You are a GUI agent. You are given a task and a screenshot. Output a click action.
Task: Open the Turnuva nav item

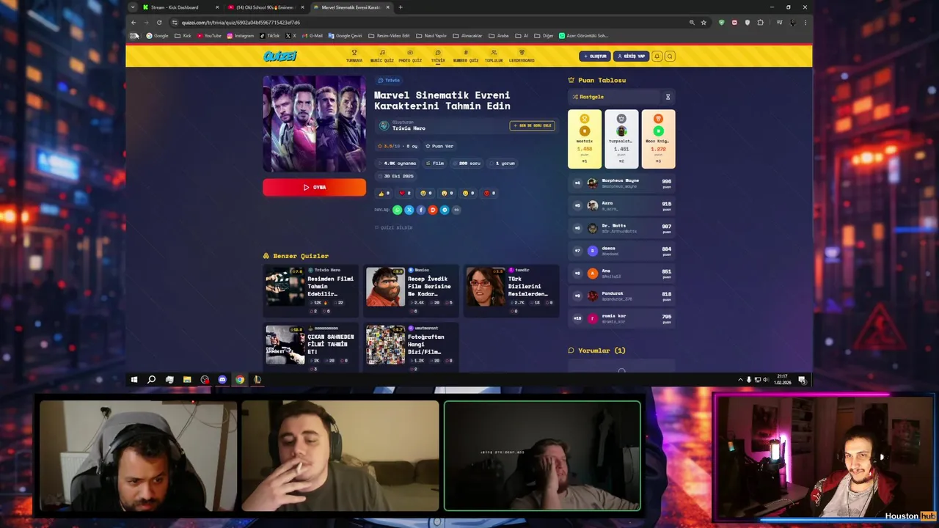[354, 56]
